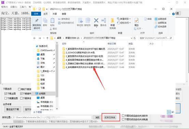Click the quick access toolbar properties icon

pyautogui.click(x=40, y=9)
